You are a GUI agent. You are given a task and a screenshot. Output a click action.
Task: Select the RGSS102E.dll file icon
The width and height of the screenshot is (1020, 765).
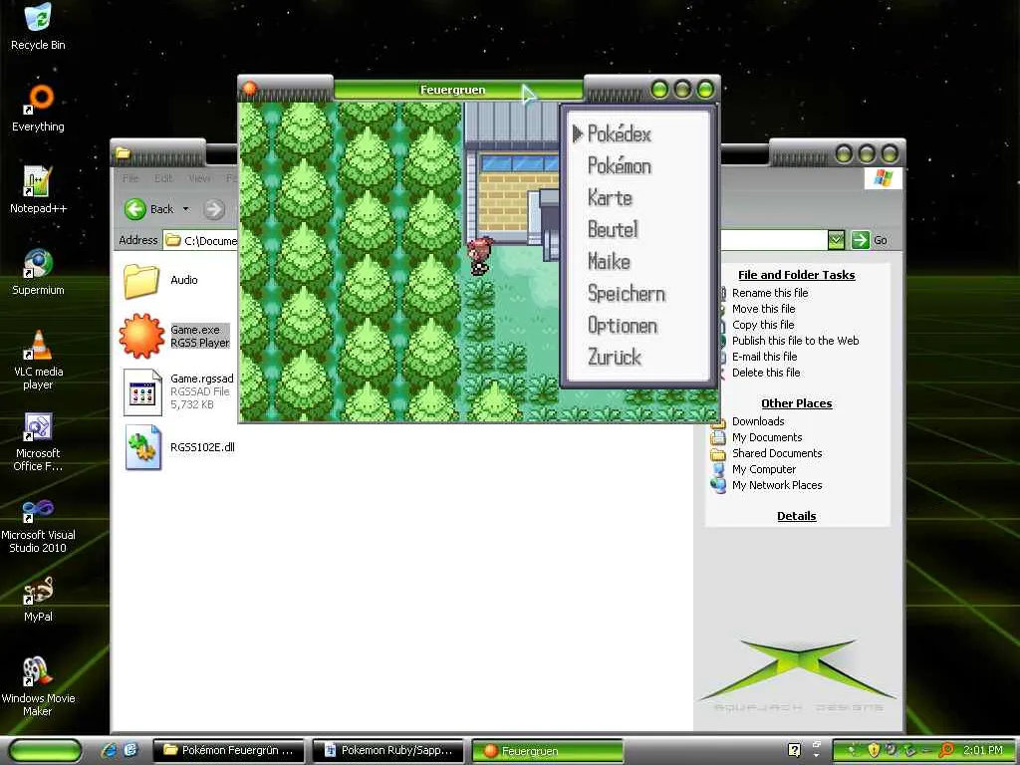142,447
